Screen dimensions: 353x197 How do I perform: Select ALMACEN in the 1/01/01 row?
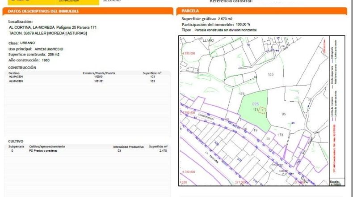pos(16,81)
